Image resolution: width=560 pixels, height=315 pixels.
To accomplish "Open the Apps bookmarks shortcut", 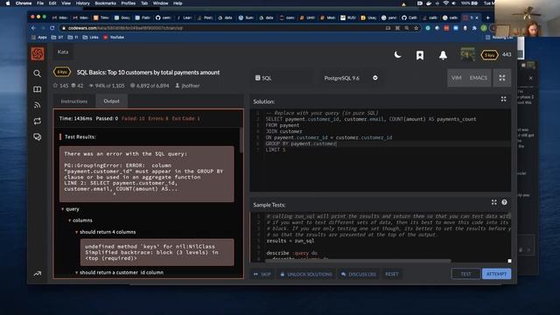I will point(39,37).
